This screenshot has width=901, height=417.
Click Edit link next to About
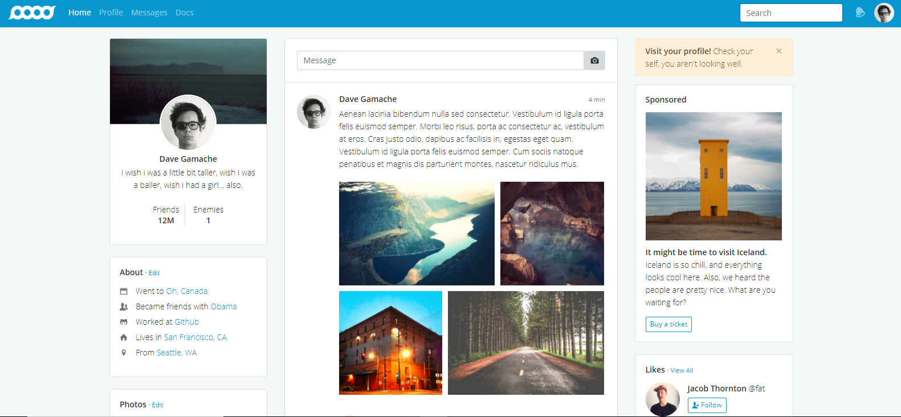pyautogui.click(x=154, y=273)
